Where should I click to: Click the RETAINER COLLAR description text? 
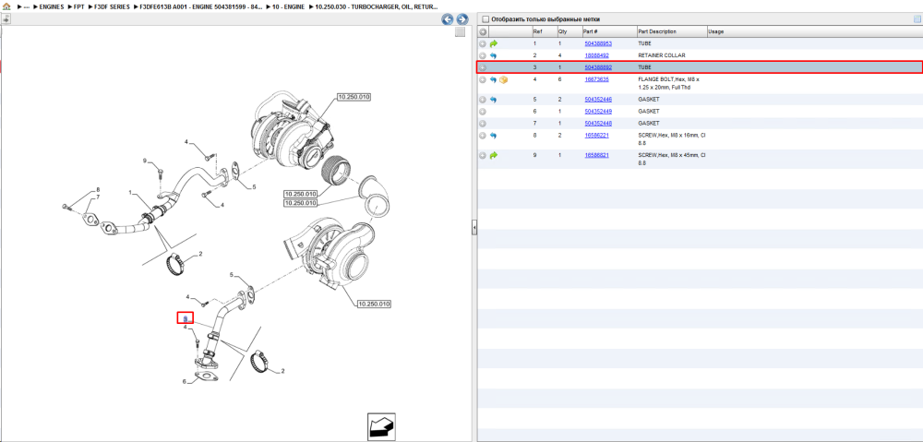(x=661, y=55)
